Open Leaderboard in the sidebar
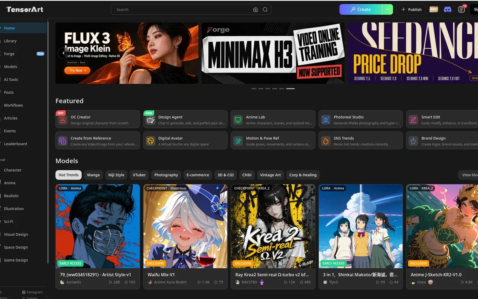 tap(23, 144)
